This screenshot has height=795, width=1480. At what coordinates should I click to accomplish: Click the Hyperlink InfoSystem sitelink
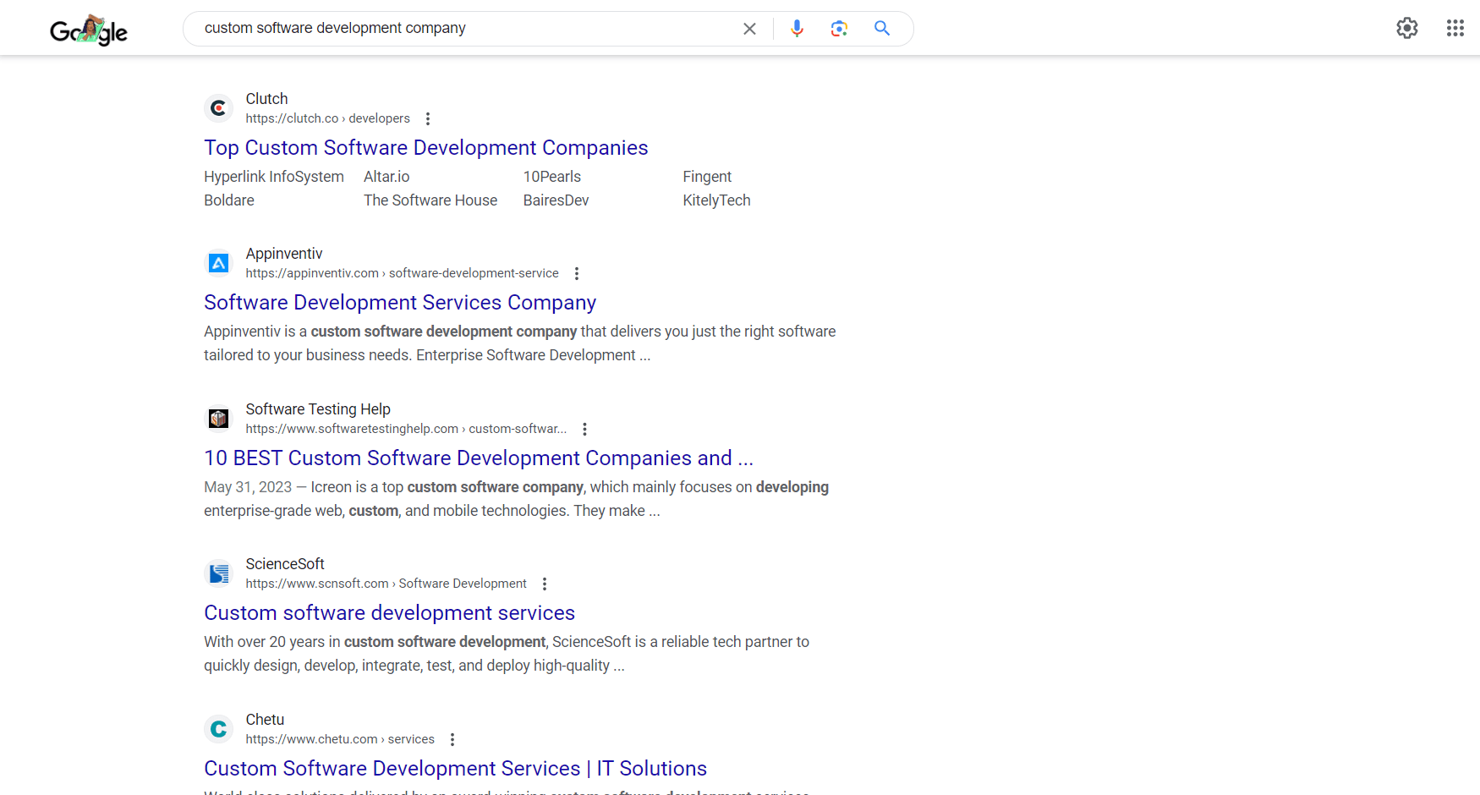pyautogui.click(x=274, y=177)
